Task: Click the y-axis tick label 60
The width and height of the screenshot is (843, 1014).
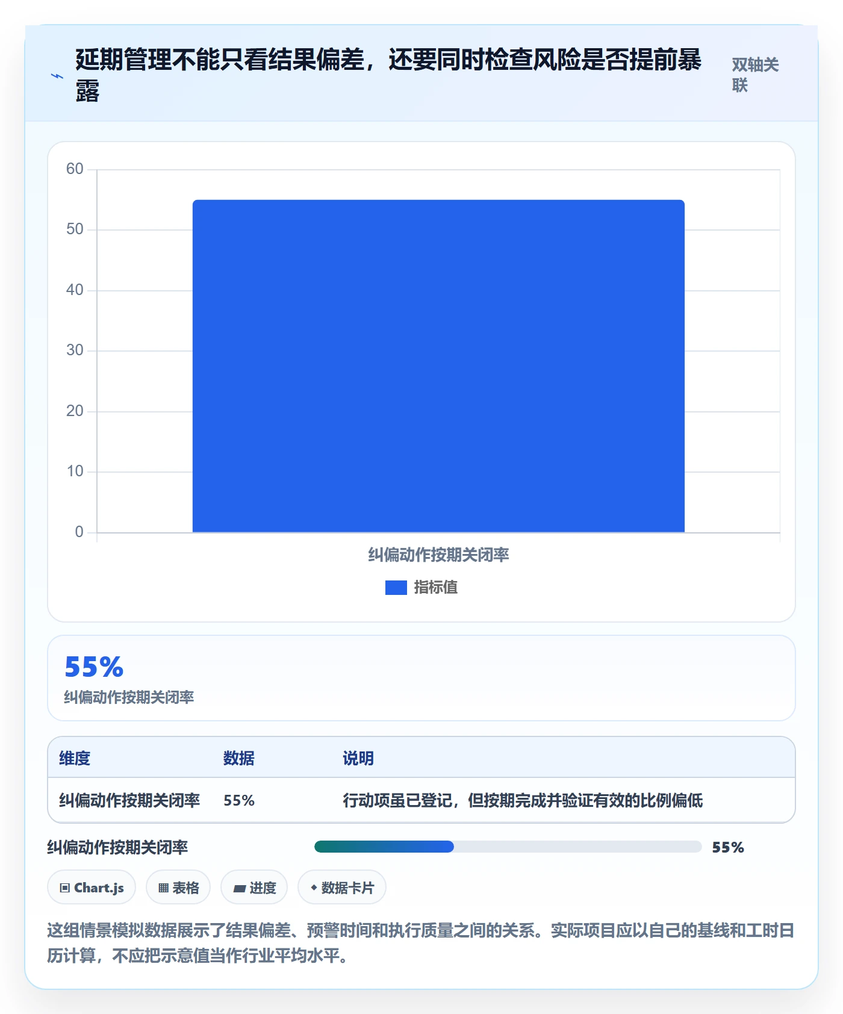Action: tap(75, 169)
